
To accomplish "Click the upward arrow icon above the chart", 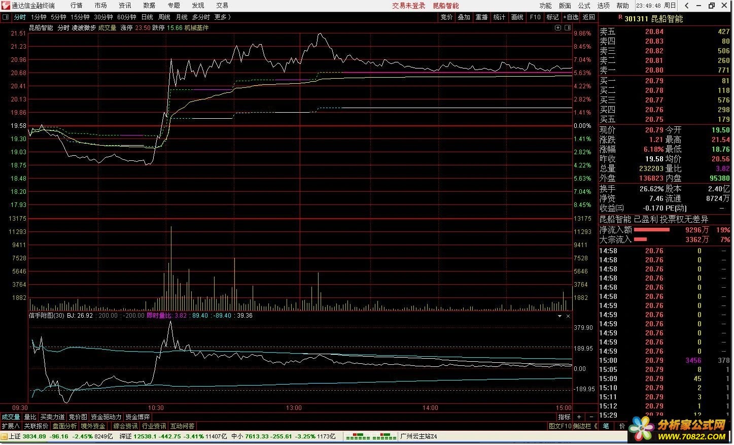I will click(558, 28).
